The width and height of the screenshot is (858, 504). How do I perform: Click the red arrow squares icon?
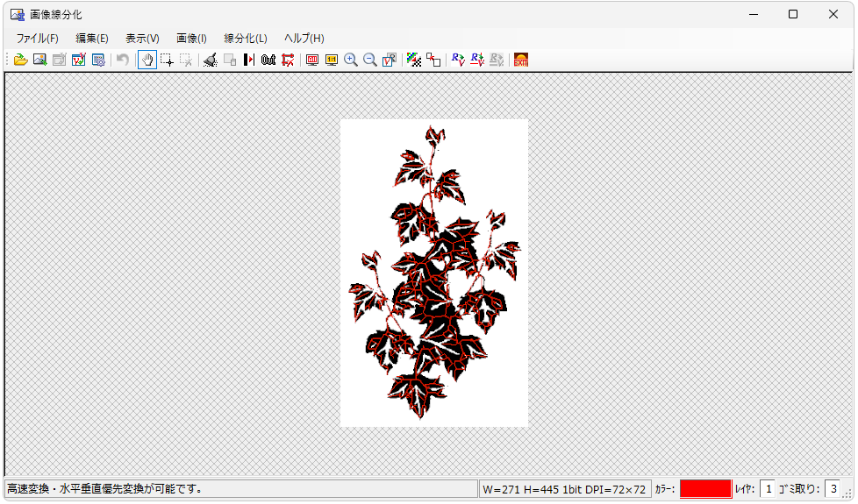click(x=433, y=60)
